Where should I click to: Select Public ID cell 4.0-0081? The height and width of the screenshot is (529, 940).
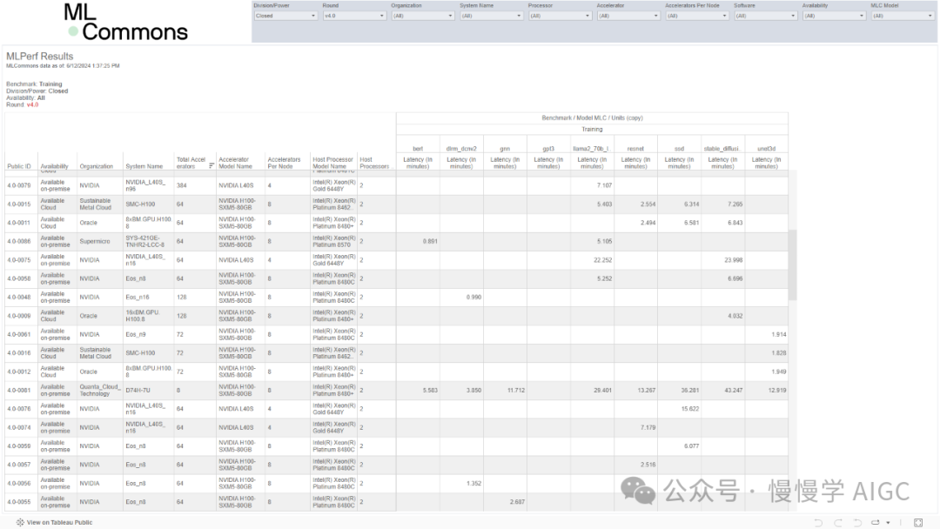[x=19, y=390]
